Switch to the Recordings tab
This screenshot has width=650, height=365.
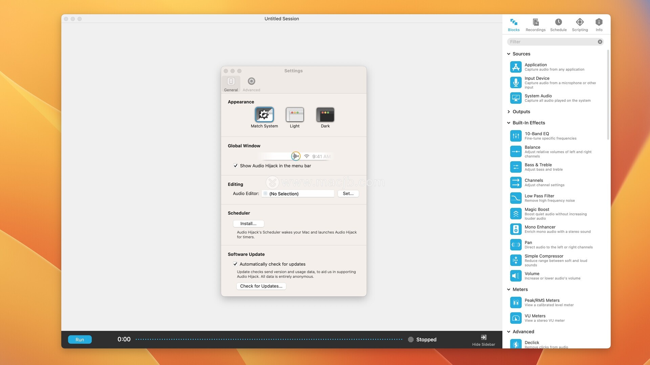[x=536, y=25]
